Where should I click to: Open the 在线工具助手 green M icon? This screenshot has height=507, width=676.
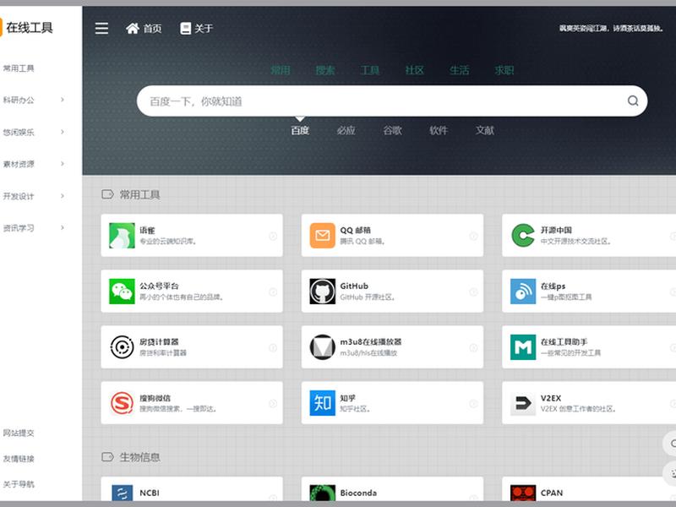[x=523, y=347]
